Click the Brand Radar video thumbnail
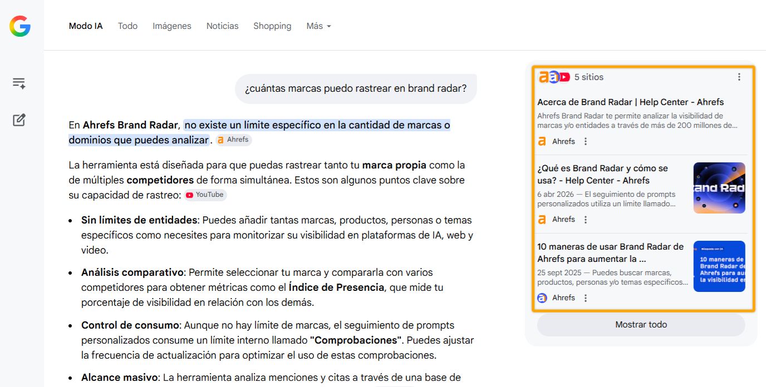Image resolution: width=766 pixels, height=387 pixels. tap(719, 188)
